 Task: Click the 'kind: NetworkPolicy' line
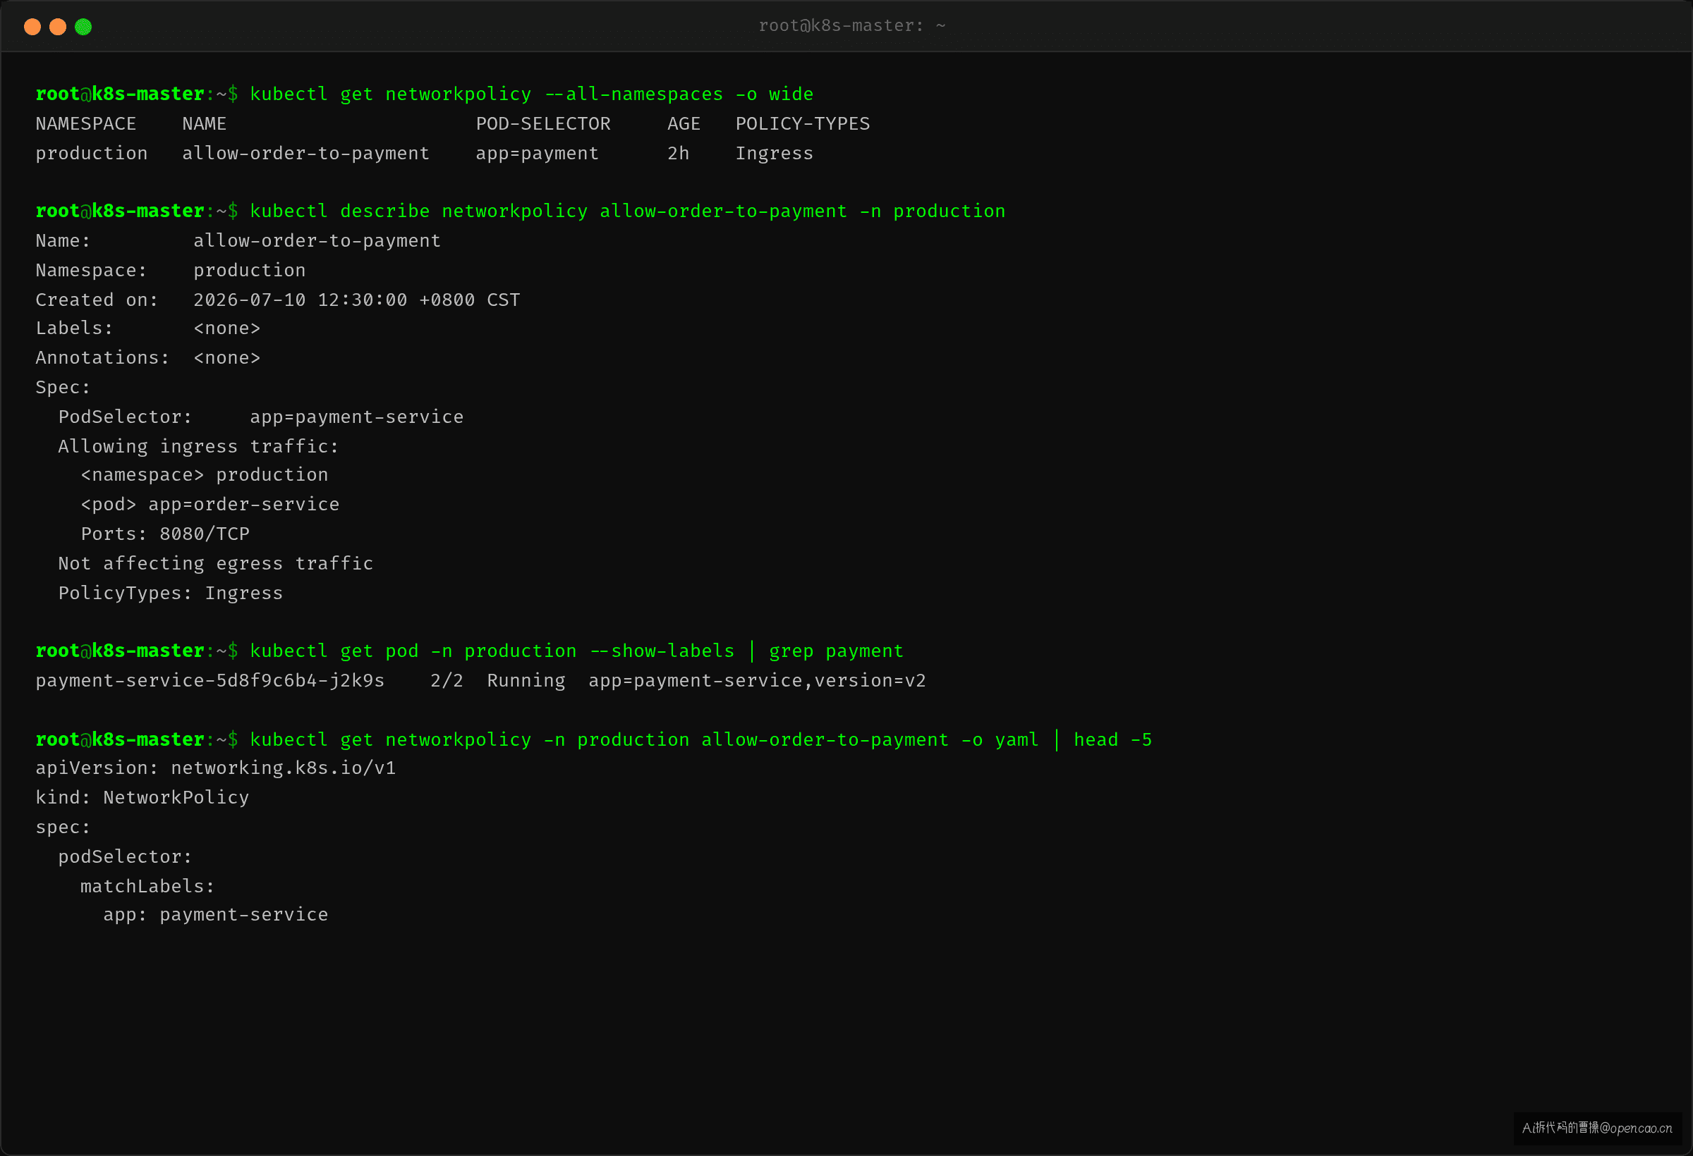[142, 798]
